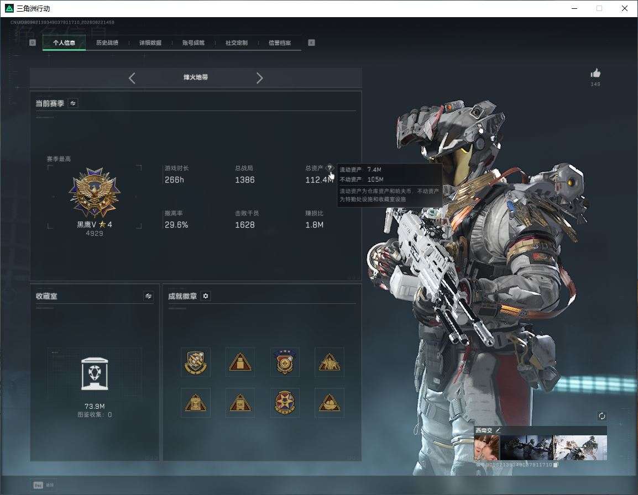The height and width of the screenshot is (495, 638).
Task: Select the last triangle badge in second row
Action: (329, 403)
